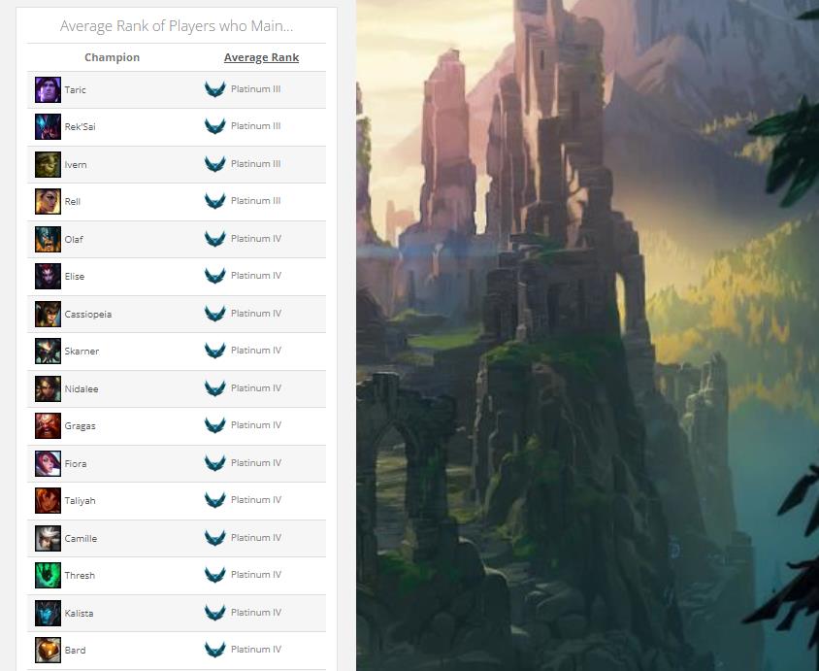Click the Camille champion name
The image size is (819, 671).
click(x=81, y=539)
